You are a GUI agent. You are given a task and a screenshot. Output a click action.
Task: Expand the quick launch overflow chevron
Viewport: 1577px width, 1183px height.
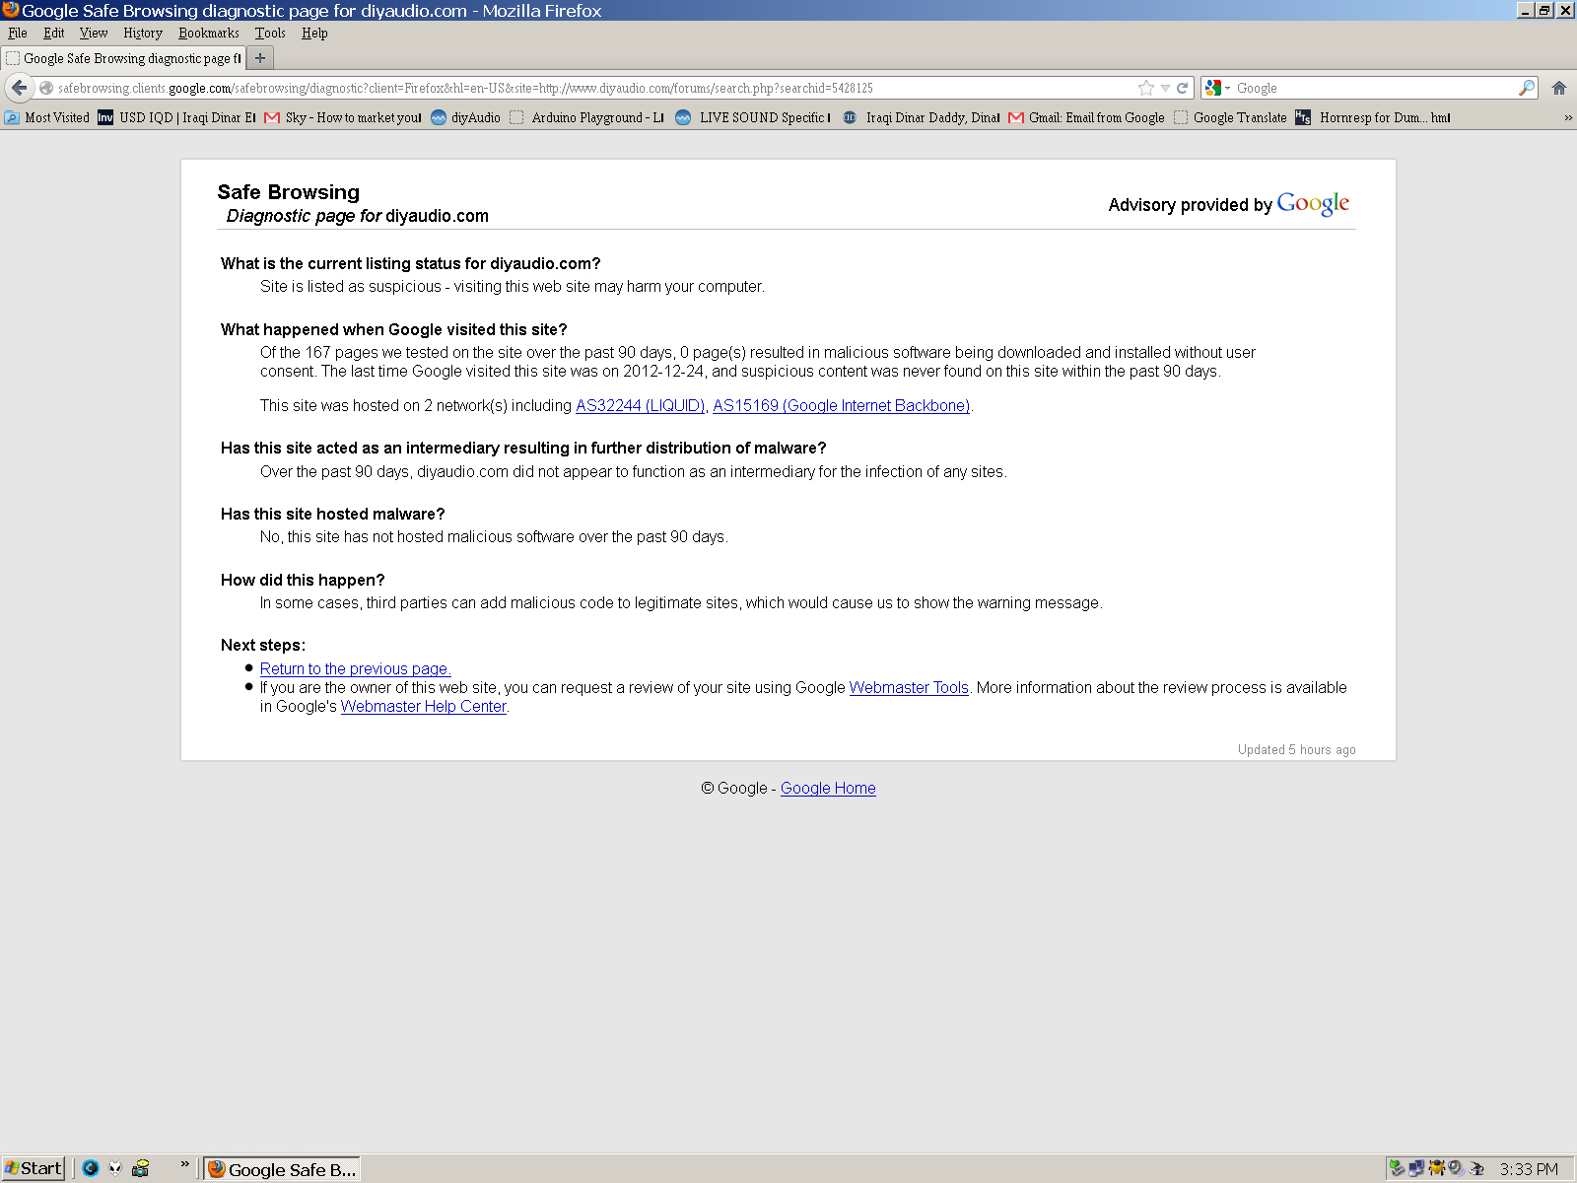coord(184,1165)
